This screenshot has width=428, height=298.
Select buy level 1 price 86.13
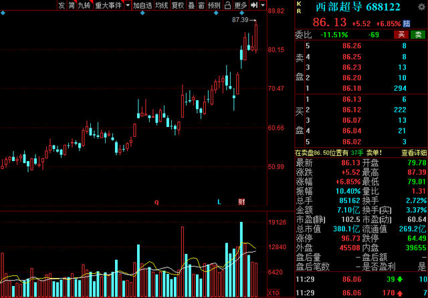point(352,100)
